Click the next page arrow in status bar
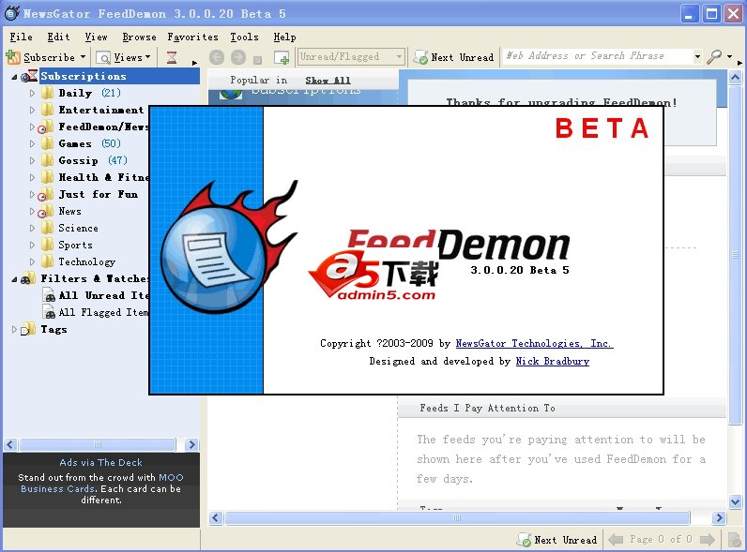The width and height of the screenshot is (747, 552). (707, 540)
